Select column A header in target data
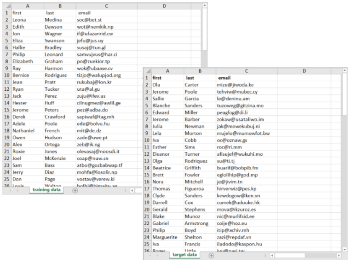The image size is (351, 263). tap(167, 71)
